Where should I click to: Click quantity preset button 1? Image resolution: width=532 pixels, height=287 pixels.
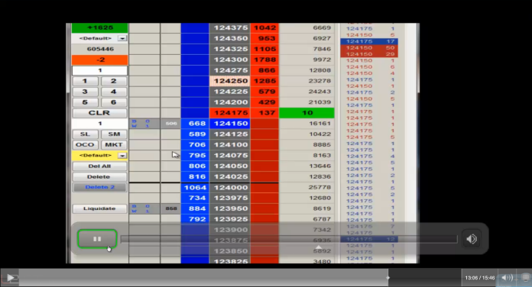click(85, 82)
